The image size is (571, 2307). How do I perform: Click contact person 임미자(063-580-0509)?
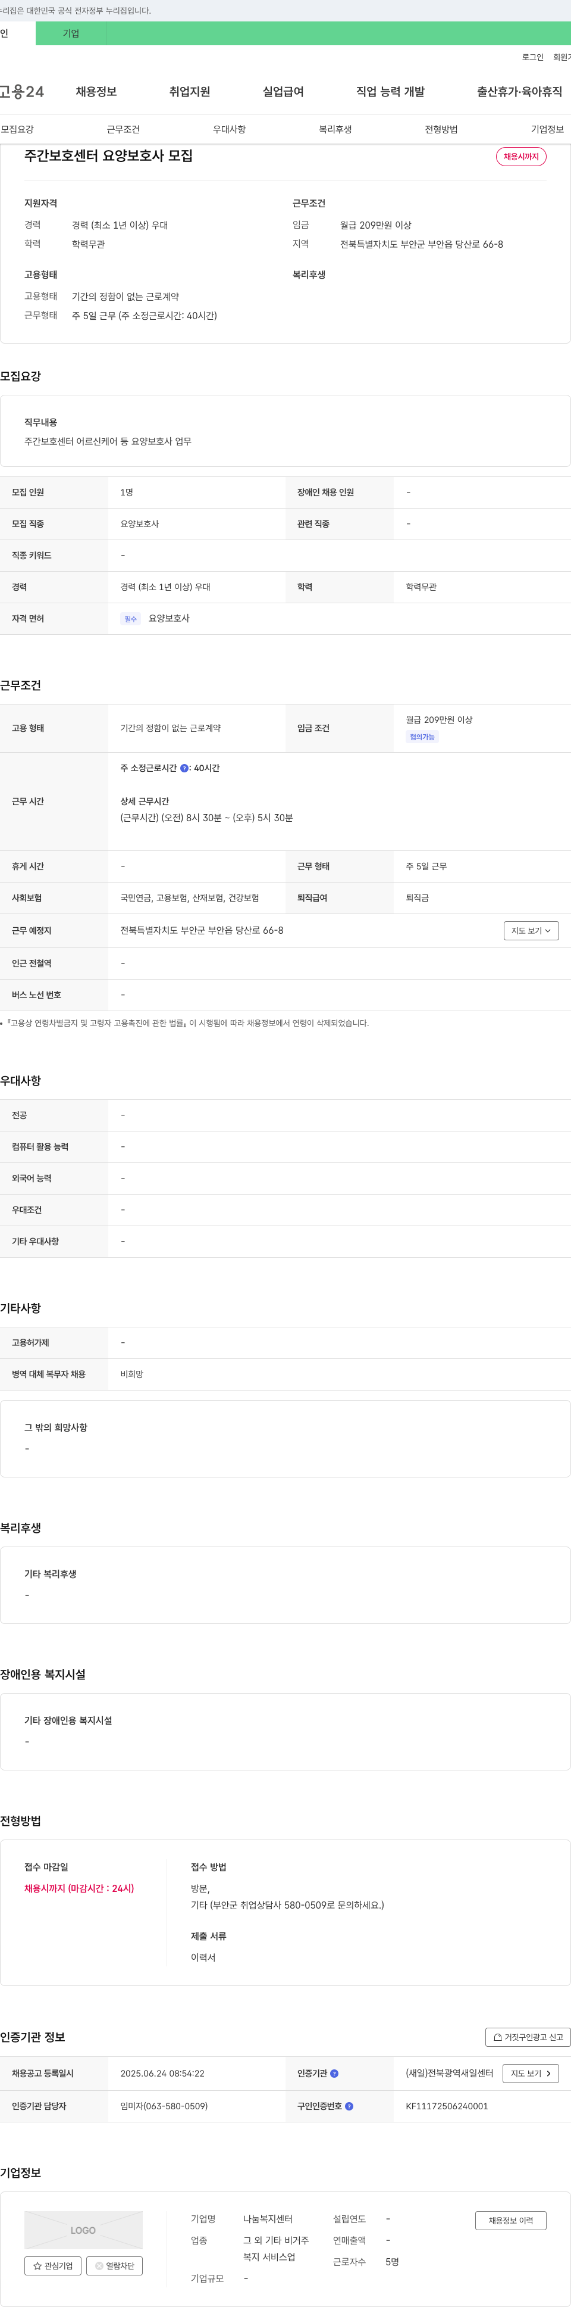(164, 2106)
